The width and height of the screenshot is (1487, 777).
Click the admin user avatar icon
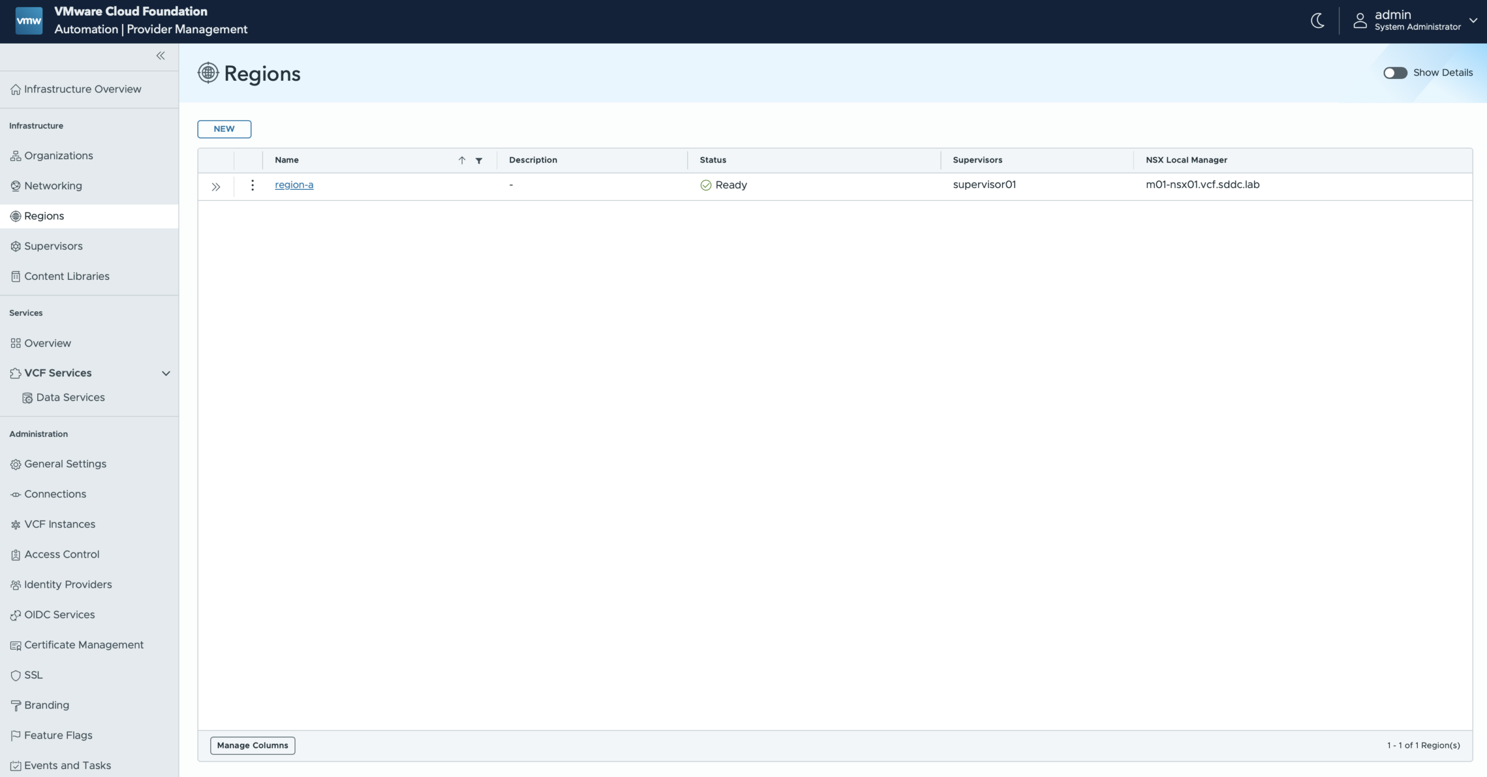1360,21
